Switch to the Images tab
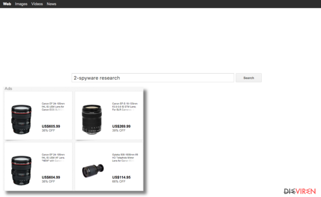 pos(21,4)
